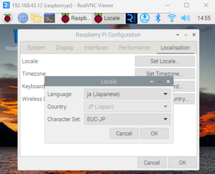Minimize Raspberry Pi Configuration with down chevron

point(178,35)
